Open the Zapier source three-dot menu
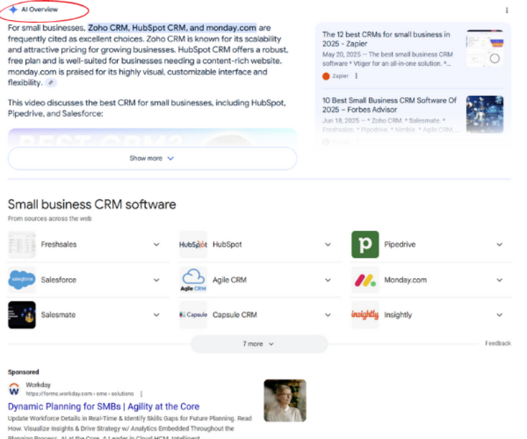The height and width of the screenshot is (439, 527). coord(356,76)
